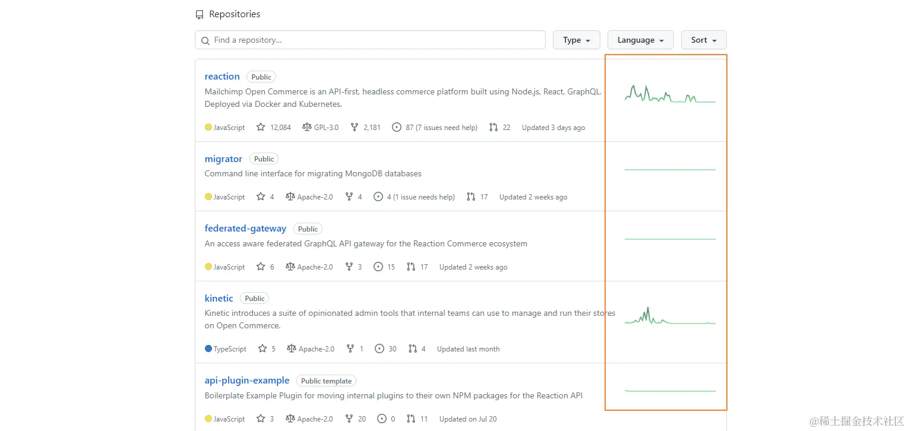Viewport: 908px width, 431px height.
Task: Click 'Updated on Jul 20' text
Action: coord(468,419)
